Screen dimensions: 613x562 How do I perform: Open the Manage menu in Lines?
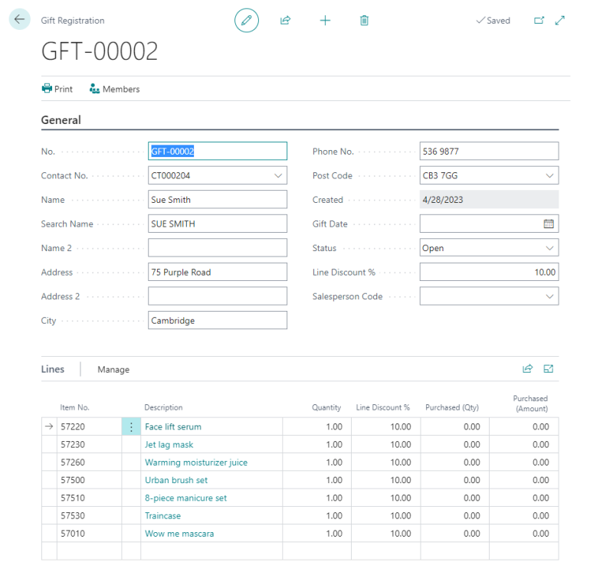(113, 369)
